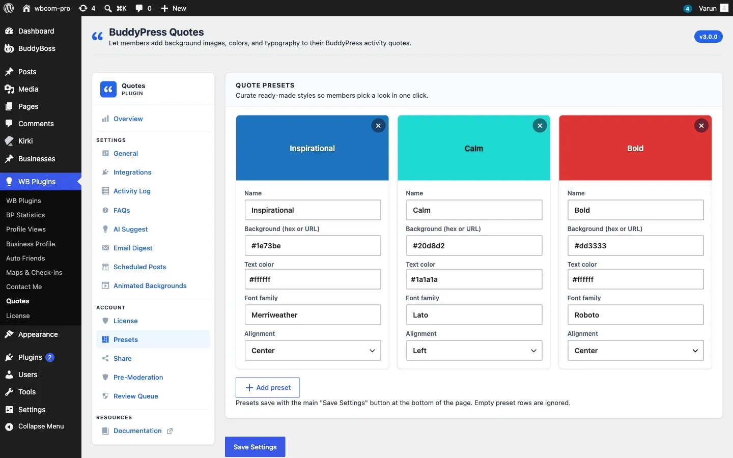Viewport: 733px width, 458px height.
Task: Click the Quotes plugin logo icon
Action: click(108, 90)
